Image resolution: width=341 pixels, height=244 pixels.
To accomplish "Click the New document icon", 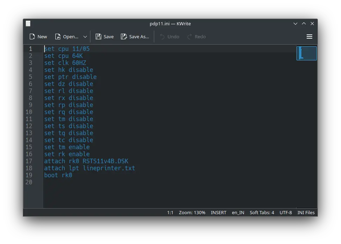I will click(x=33, y=37).
